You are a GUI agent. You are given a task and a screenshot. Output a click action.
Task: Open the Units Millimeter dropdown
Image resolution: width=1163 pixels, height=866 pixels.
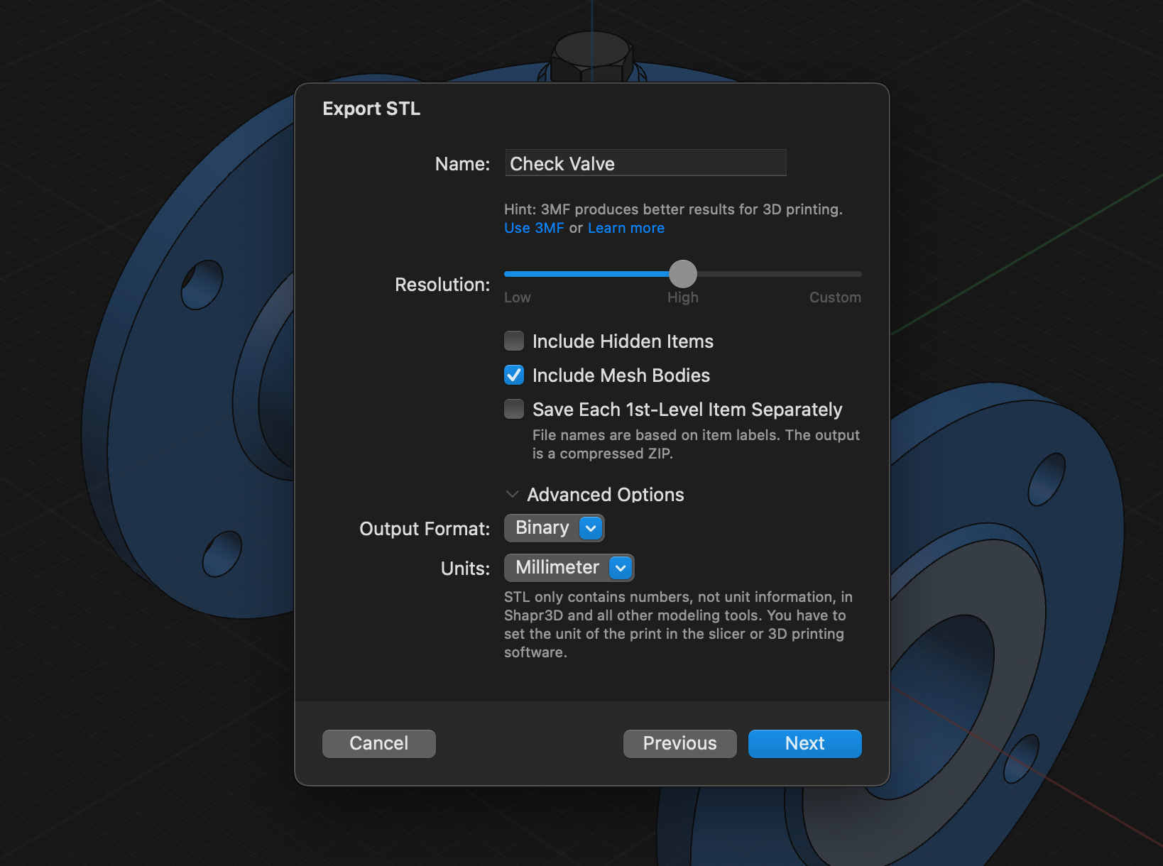569,568
